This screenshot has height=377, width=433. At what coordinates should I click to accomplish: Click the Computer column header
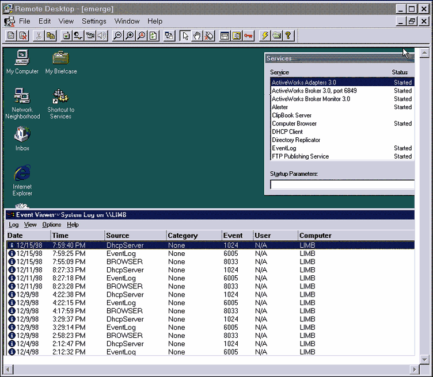(356, 236)
